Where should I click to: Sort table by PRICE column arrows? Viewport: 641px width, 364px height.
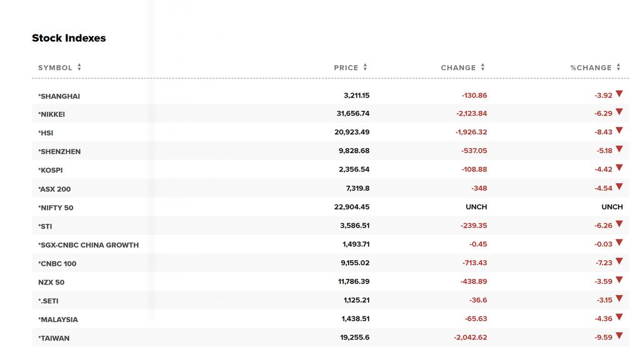(x=365, y=68)
